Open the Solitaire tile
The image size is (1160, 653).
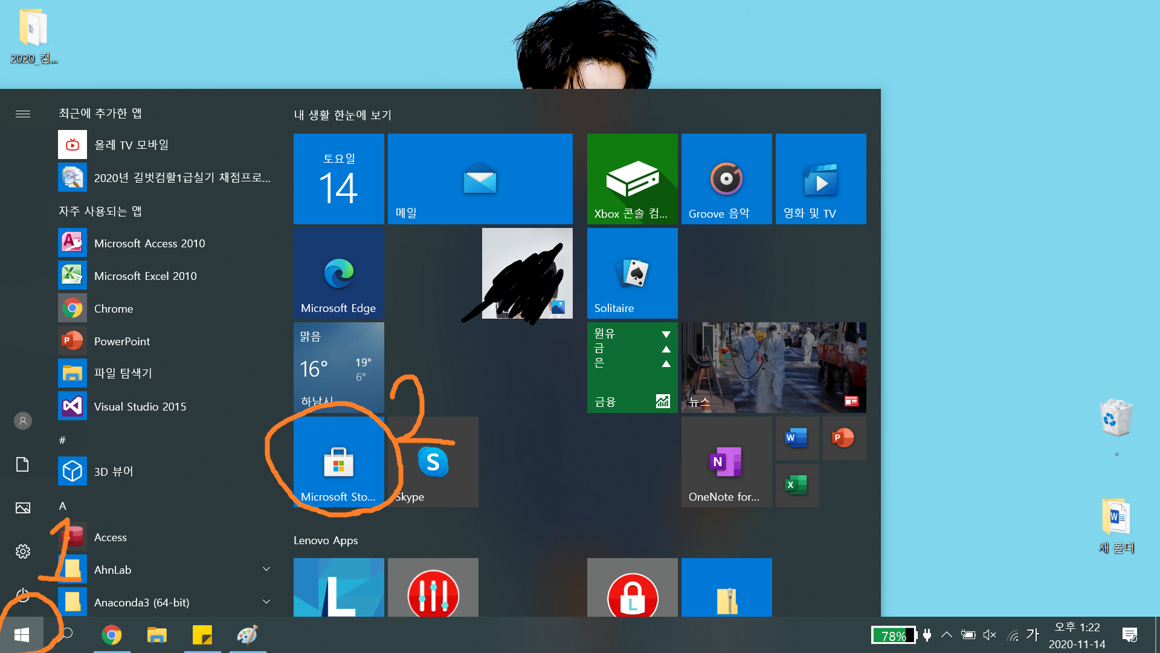633,273
